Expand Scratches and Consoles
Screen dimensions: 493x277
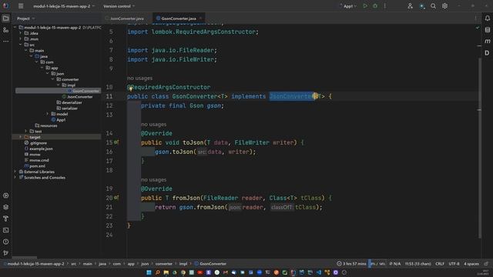click(15, 178)
